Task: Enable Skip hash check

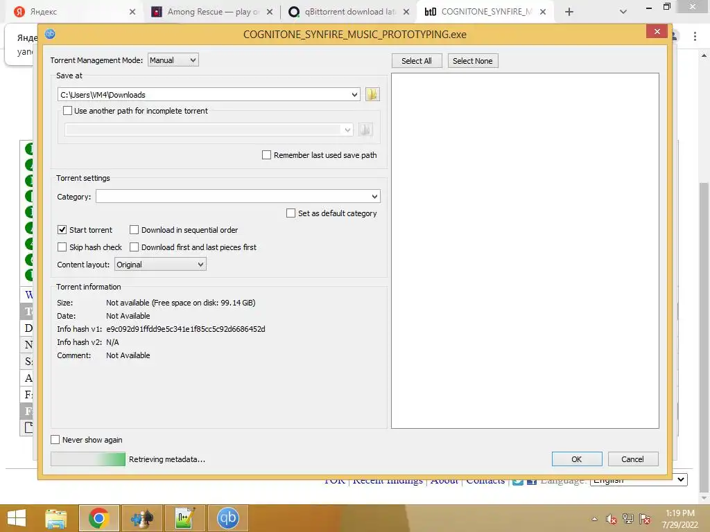Action: pos(62,247)
